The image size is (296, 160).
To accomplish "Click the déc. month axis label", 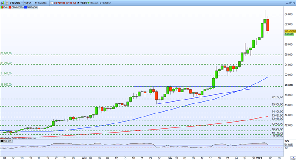I will [x=171, y=158].
